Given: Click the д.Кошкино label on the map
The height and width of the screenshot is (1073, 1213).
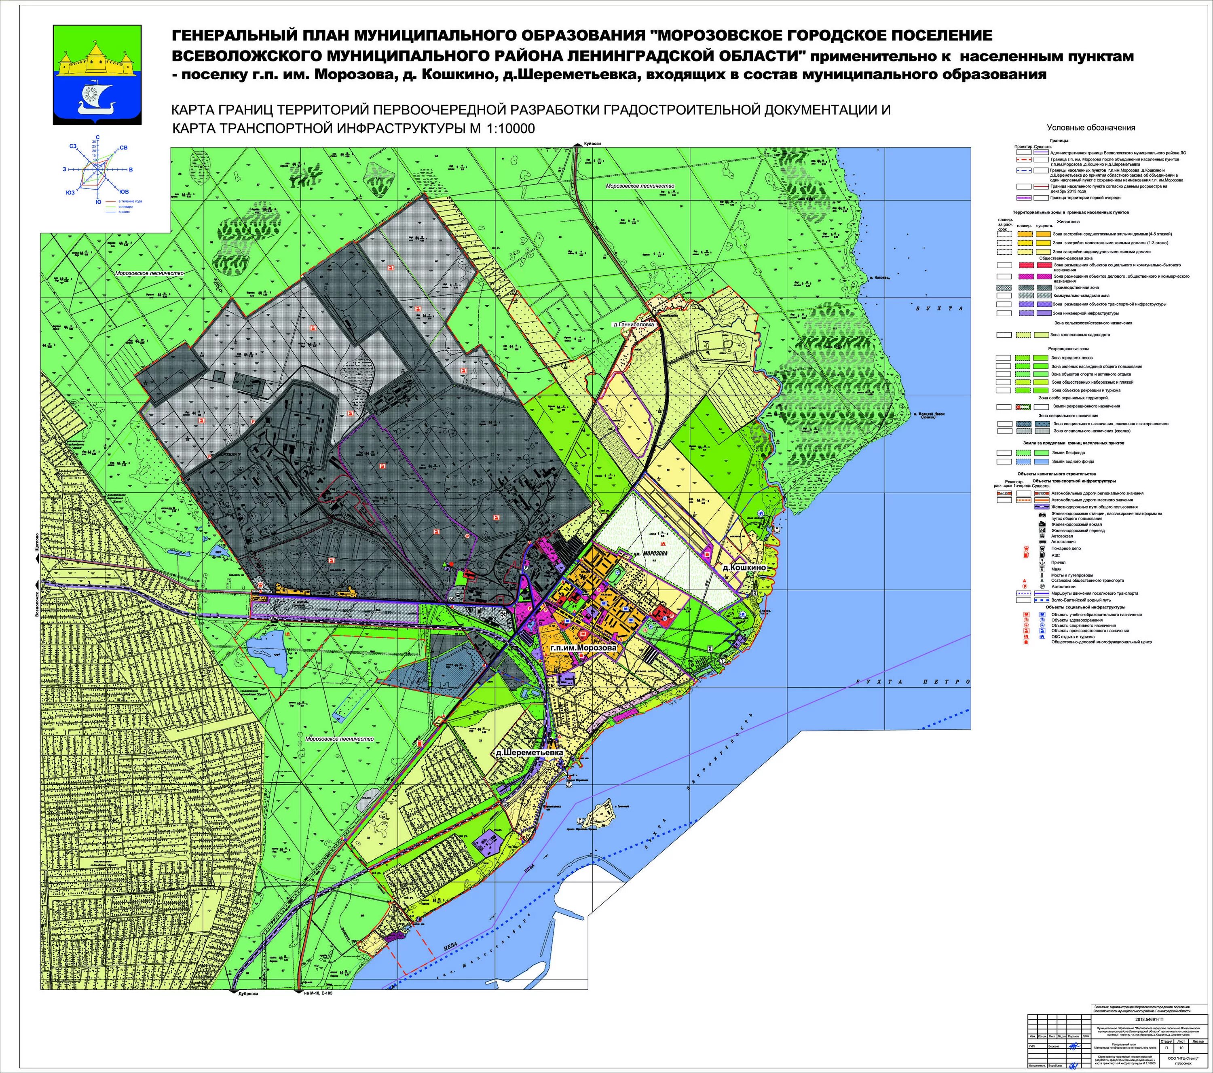Looking at the screenshot, I should (745, 568).
